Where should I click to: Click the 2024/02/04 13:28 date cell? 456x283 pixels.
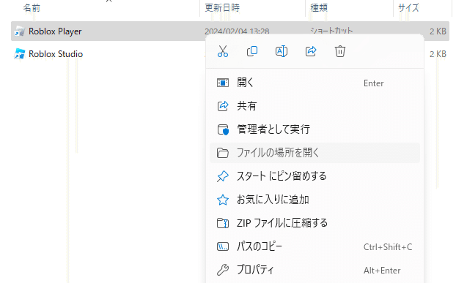click(237, 31)
